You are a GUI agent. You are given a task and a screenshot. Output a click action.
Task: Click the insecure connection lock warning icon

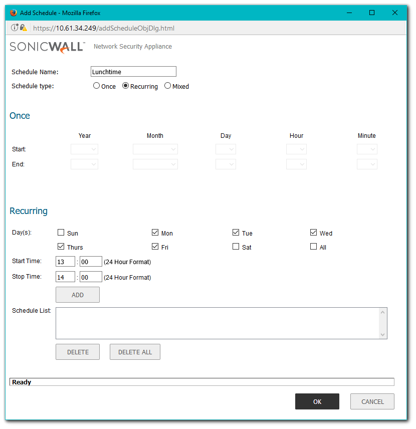23,28
